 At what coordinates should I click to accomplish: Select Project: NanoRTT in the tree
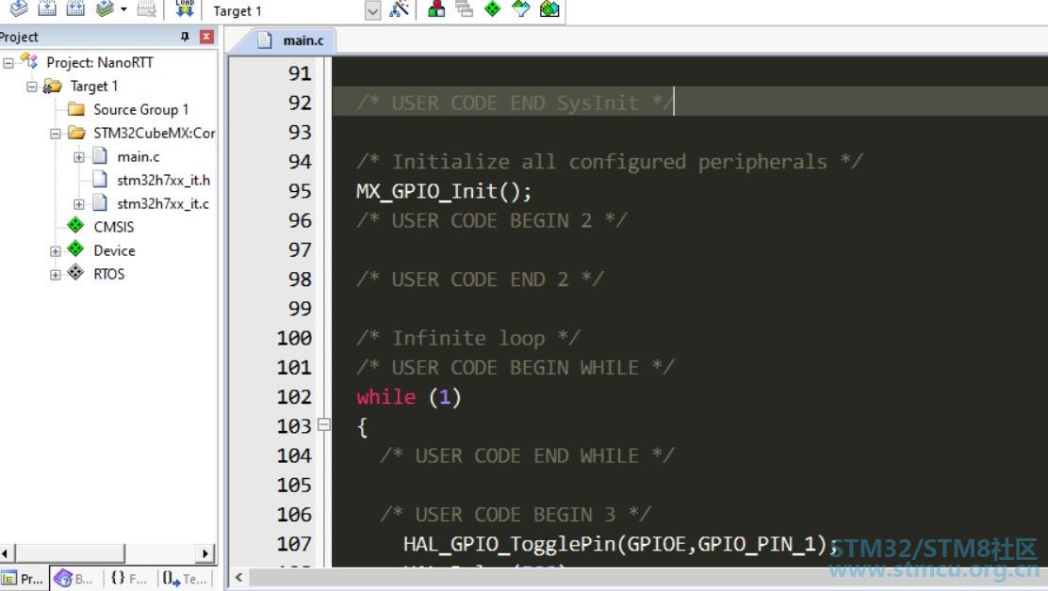[x=100, y=63]
